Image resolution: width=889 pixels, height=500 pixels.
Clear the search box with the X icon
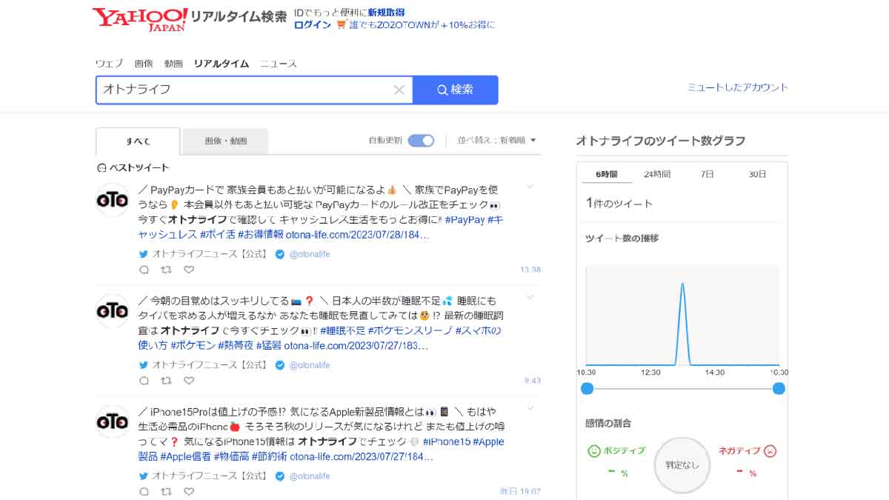click(x=399, y=90)
